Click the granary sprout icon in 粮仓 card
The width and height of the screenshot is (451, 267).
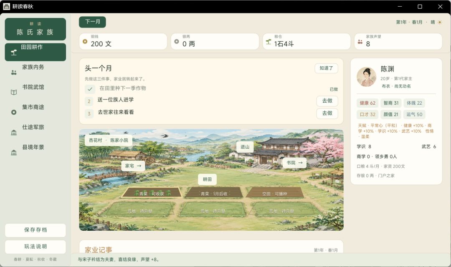(x=269, y=42)
